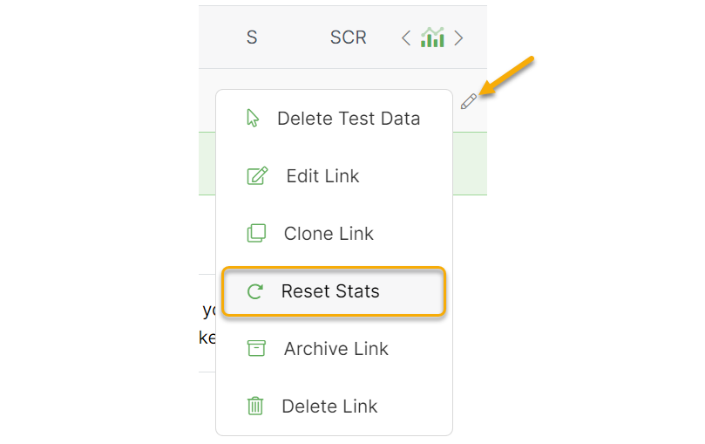Select Archive Link menu entry
Viewport: 705px width, 444px height.
(336, 349)
